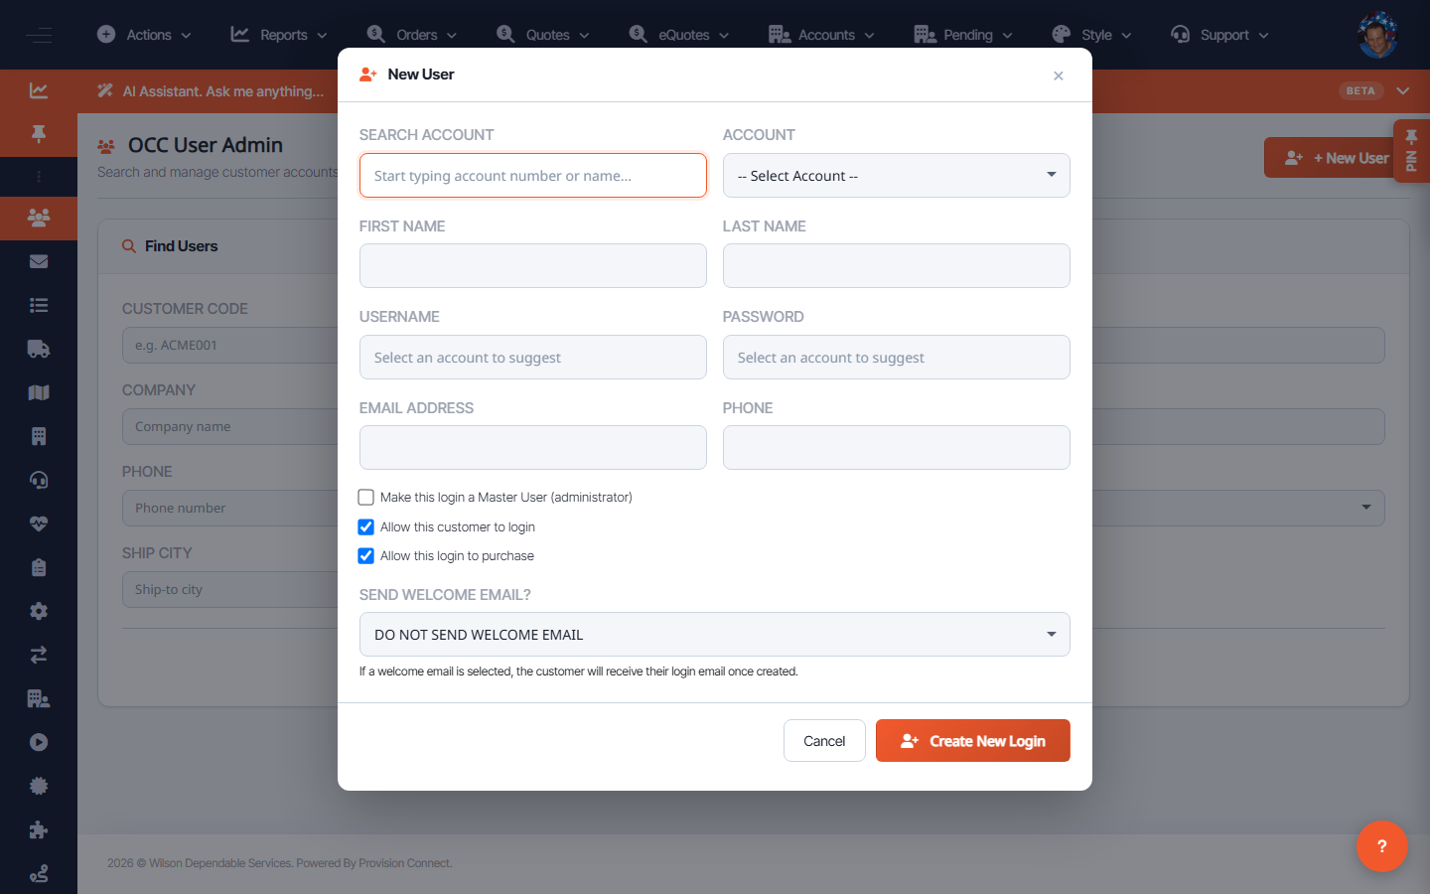
Task: Open the Pending menu
Action: [x=962, y=35]
